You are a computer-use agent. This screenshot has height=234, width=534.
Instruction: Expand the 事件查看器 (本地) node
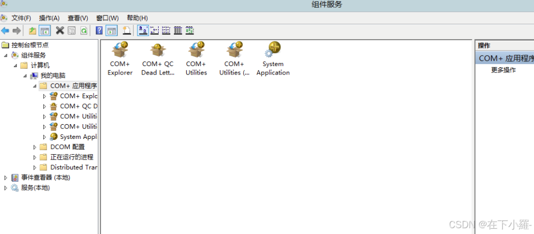(x=5, y=177)
